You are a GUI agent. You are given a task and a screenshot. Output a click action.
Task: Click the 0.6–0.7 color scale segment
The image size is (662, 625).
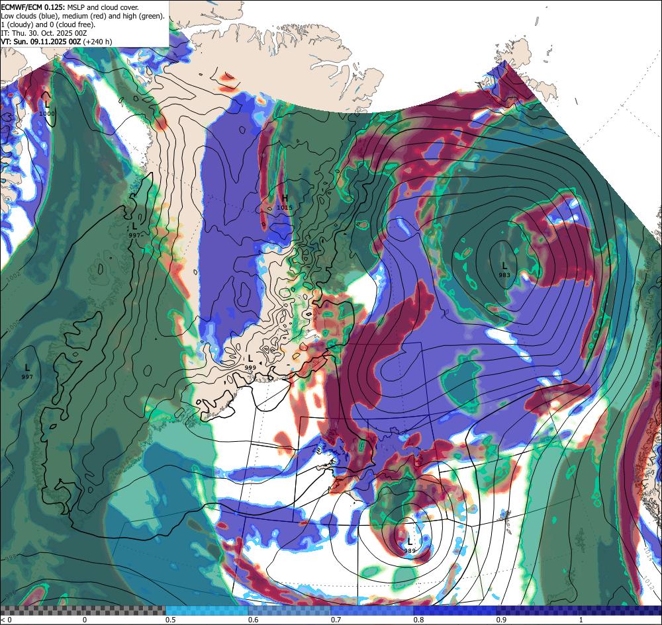pos(290,610)
